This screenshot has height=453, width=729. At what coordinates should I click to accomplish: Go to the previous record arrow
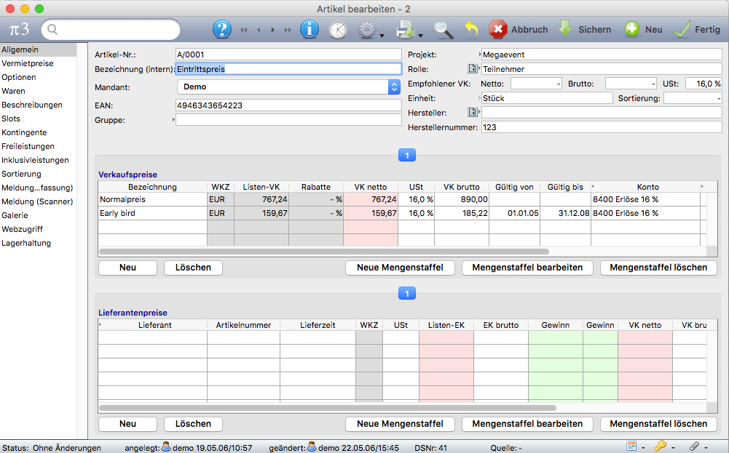259,30
